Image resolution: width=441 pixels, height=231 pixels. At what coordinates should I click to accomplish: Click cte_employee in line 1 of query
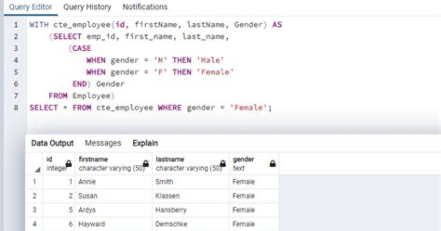[x=82, y=25]
